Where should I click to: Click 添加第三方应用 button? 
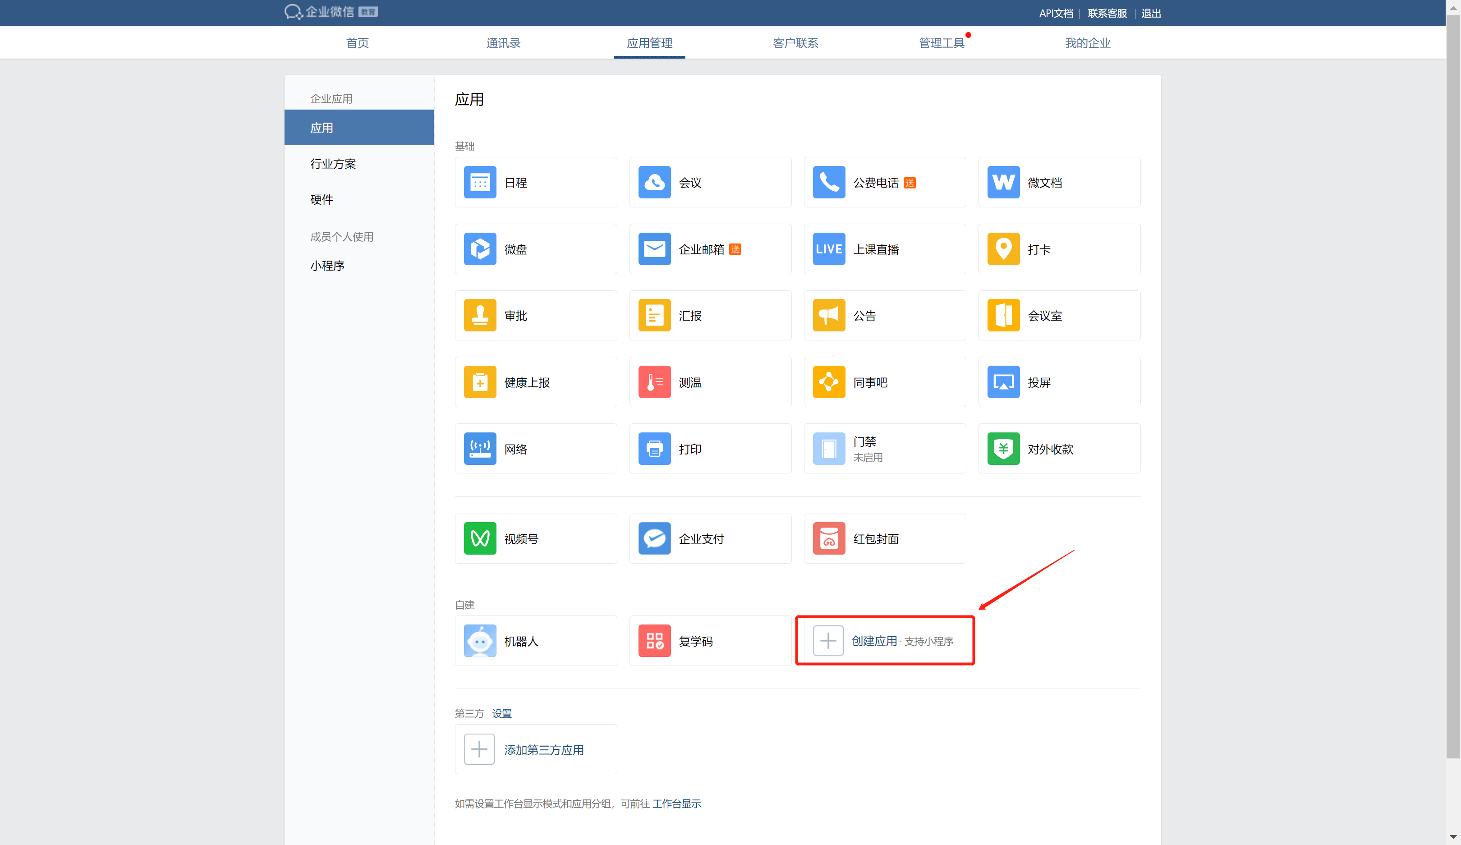(x=543, y=750)
